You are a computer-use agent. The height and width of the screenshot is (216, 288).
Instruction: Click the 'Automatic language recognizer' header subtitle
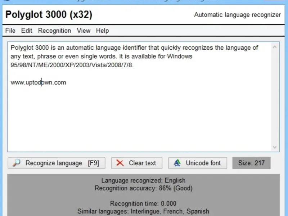238,15
